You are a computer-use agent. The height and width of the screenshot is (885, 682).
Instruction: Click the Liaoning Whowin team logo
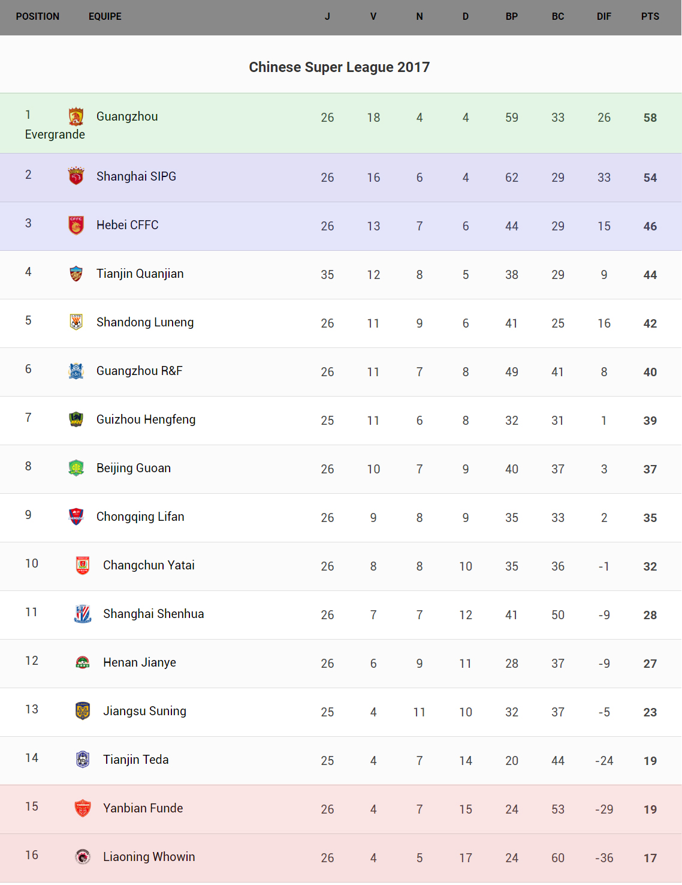coord(83,857)
